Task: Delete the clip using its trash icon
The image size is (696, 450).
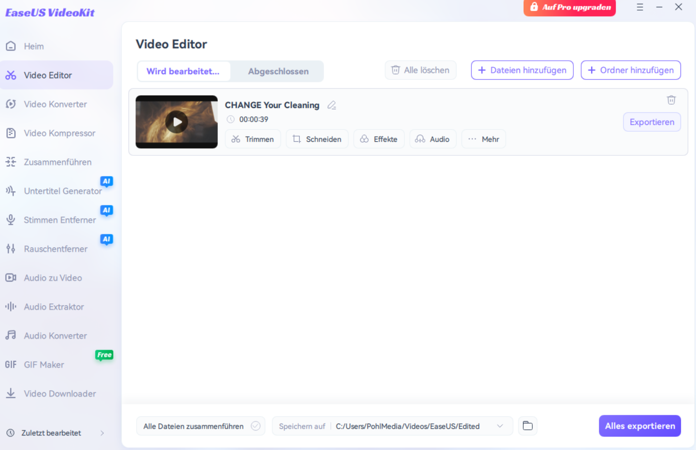Action: click(x=671, y=100)
